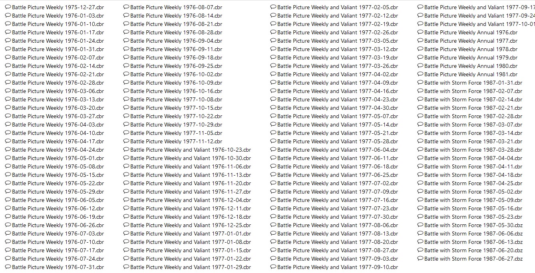The width and height of the screenshot is (535, 273).
Task: Select Battle Picture Weekly and Valiant 1977-01-01.cbr
Action: point(191,233)
